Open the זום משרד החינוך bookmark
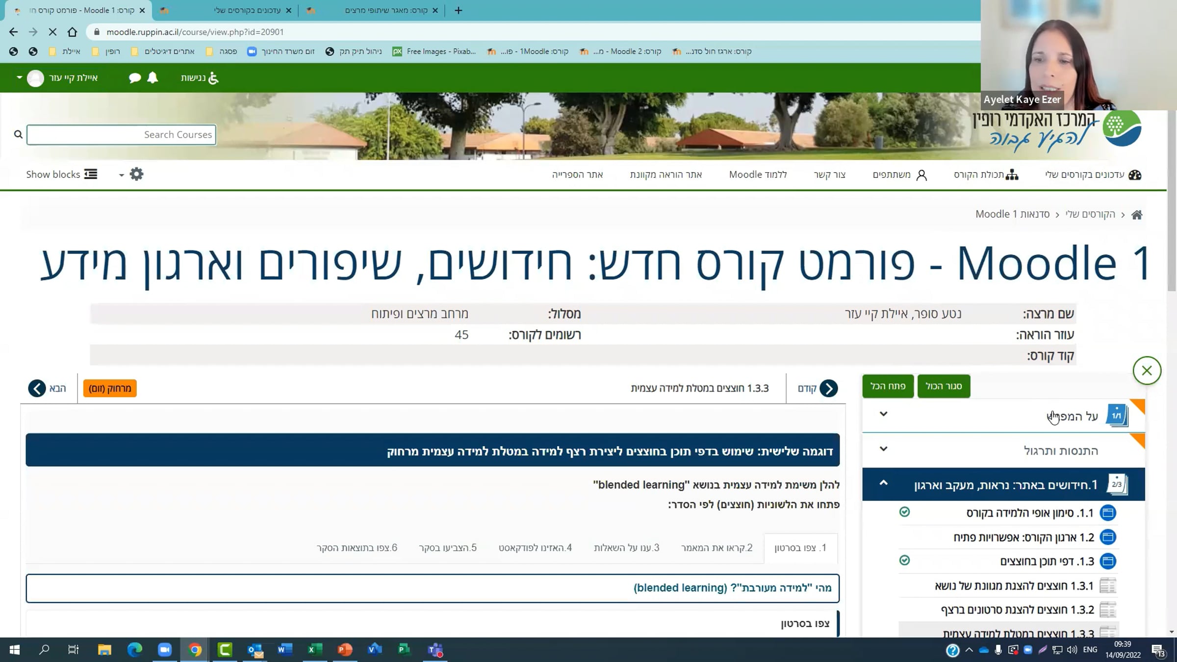 pos(281,51)
